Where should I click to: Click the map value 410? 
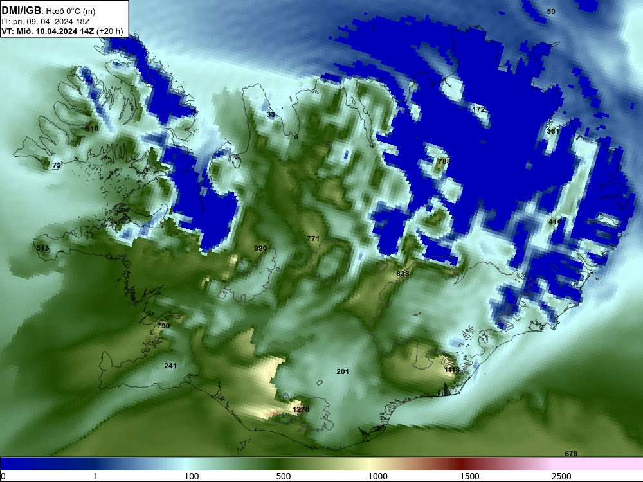555,222
